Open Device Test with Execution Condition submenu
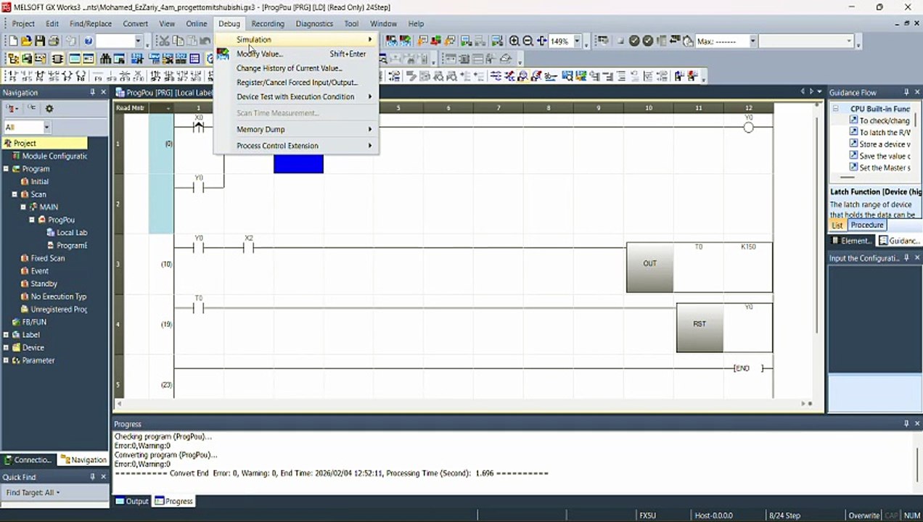The height and width of the screenshot is (522, 923). [x=296, y=96]
